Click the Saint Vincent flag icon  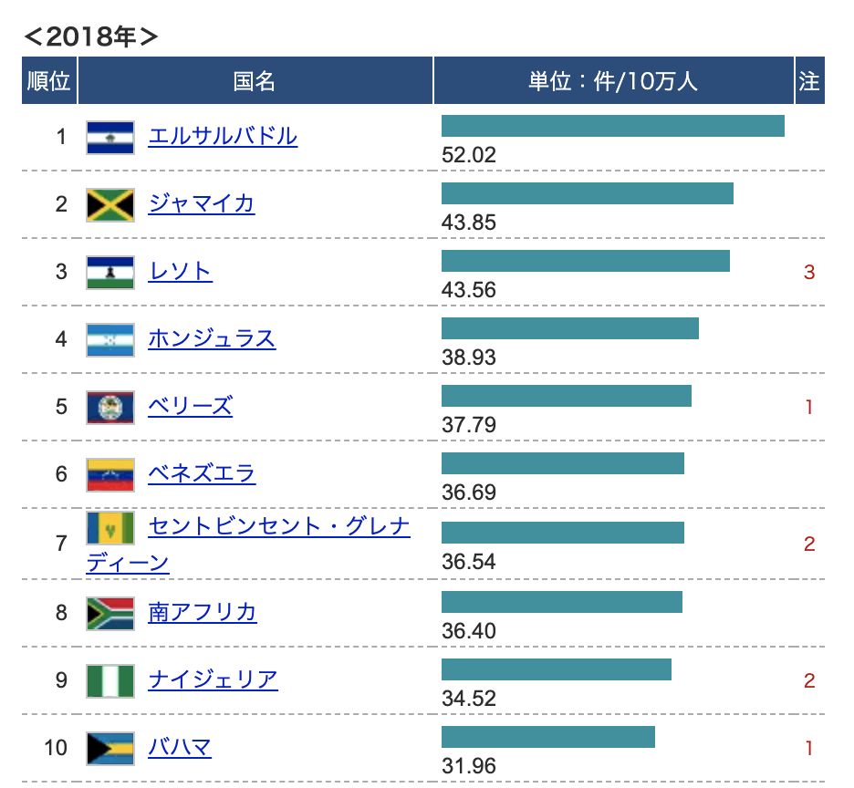110,528
